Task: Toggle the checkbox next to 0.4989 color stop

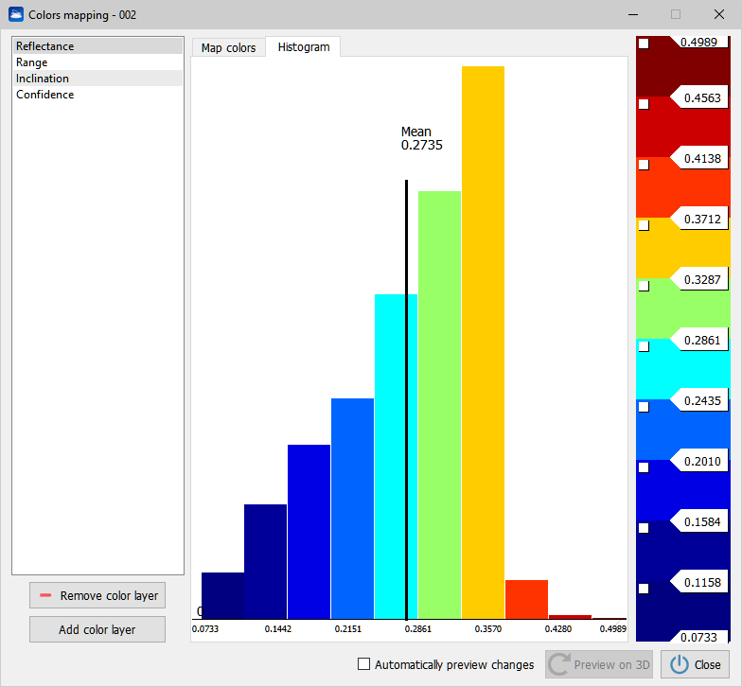Action: pos(644,44)
